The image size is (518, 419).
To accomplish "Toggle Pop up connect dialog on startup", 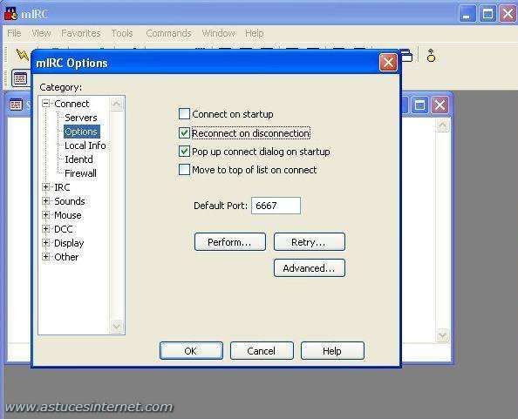I will pyautogui.click(x=184, y=152).
